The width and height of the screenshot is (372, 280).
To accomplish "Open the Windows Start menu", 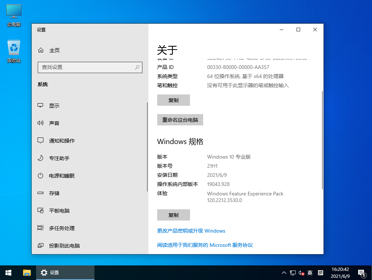I will (8, 273).
